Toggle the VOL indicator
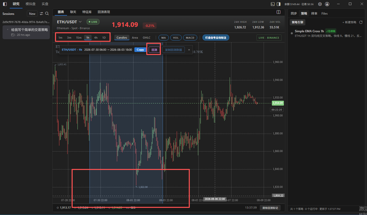Viewport: 367px width, 215px height. pos(176,38)
